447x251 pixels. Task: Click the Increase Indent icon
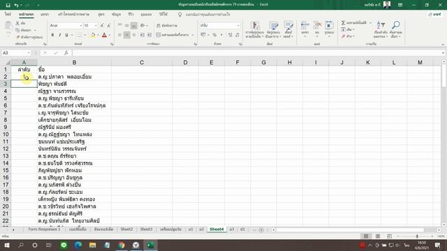[149, 35]
